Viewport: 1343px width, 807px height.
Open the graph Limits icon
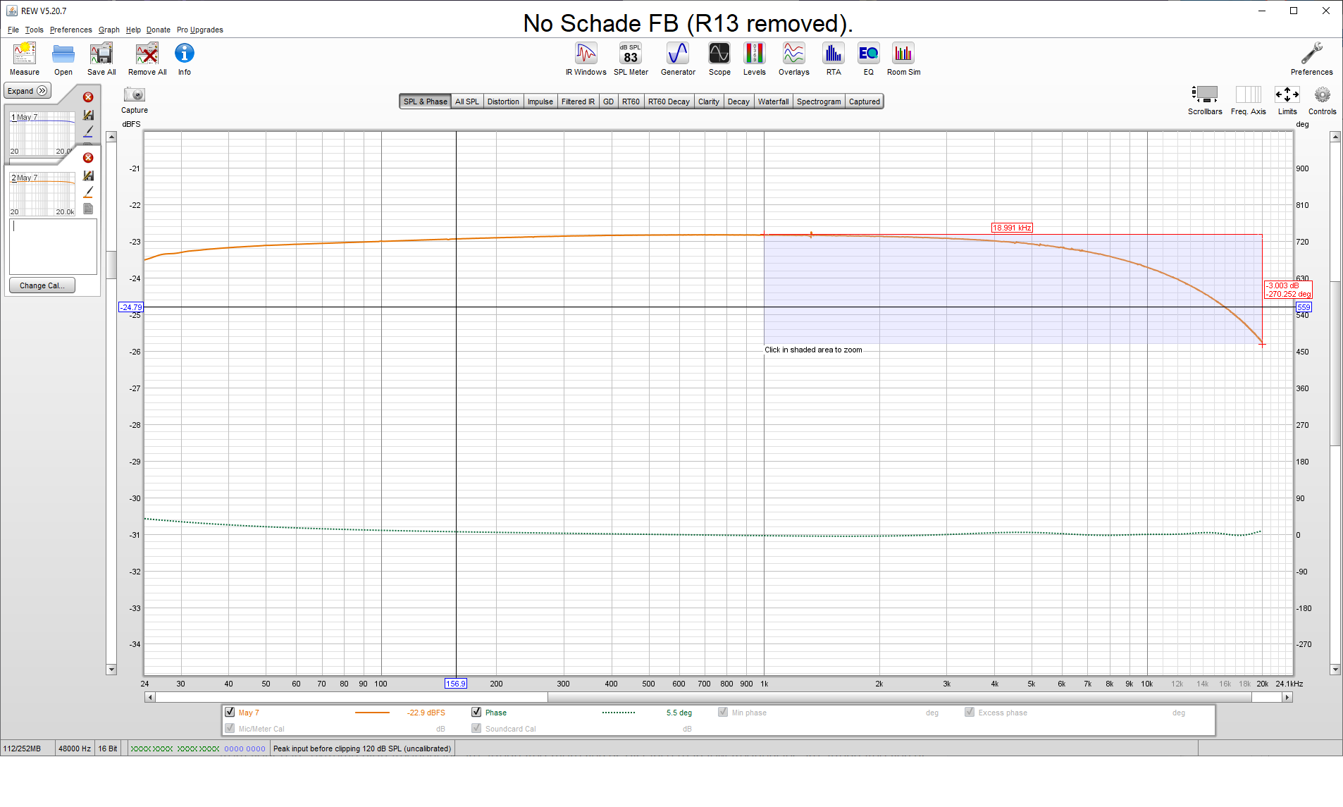[1287, 94]
